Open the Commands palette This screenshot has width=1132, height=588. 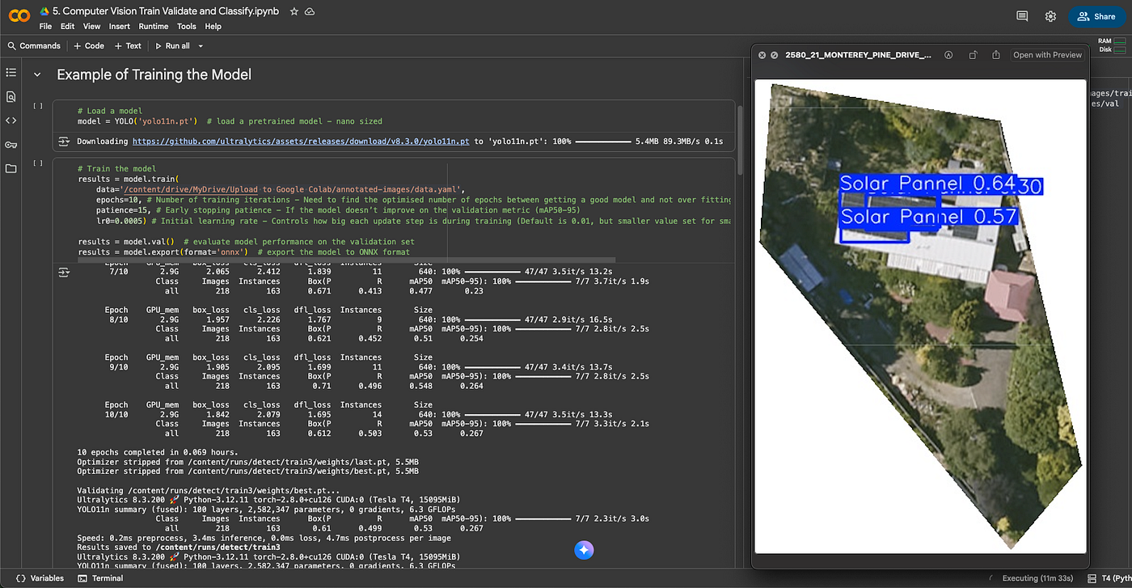pyautogui.click(x=34, y=46)
